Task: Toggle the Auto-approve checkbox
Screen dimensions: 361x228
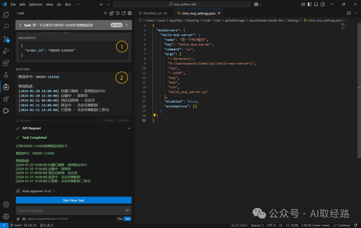Action: (x=18, y=191)
